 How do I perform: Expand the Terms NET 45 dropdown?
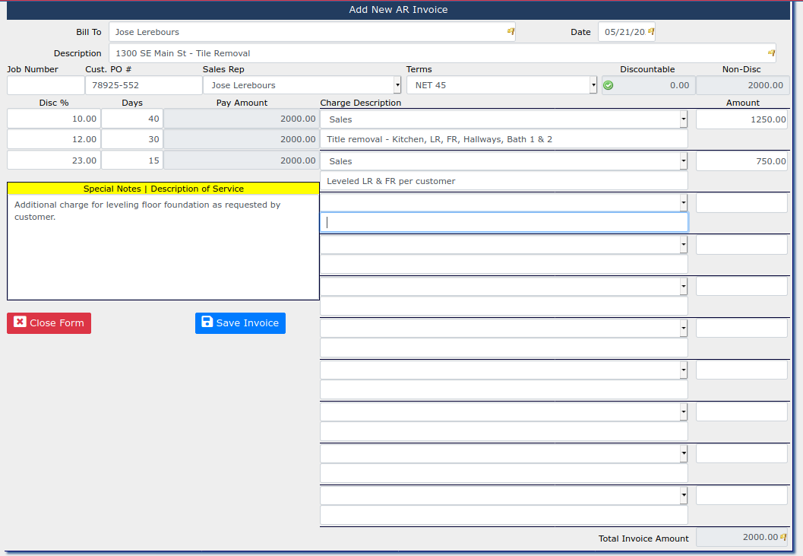[593, 85]
